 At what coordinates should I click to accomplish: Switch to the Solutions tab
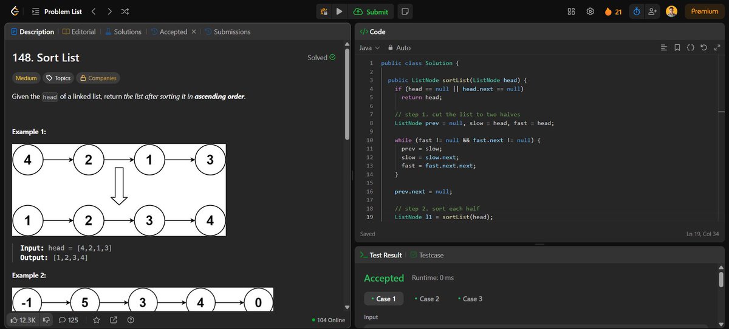pos(123,32)
